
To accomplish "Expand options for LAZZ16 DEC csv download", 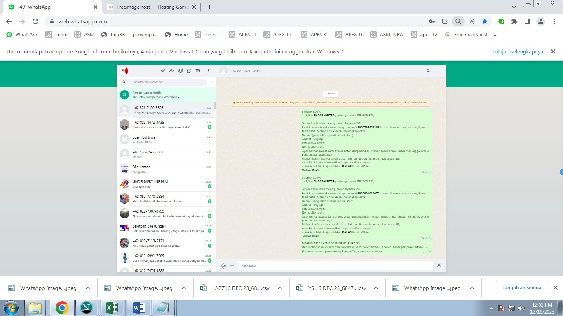I will (x=280, y=288).
